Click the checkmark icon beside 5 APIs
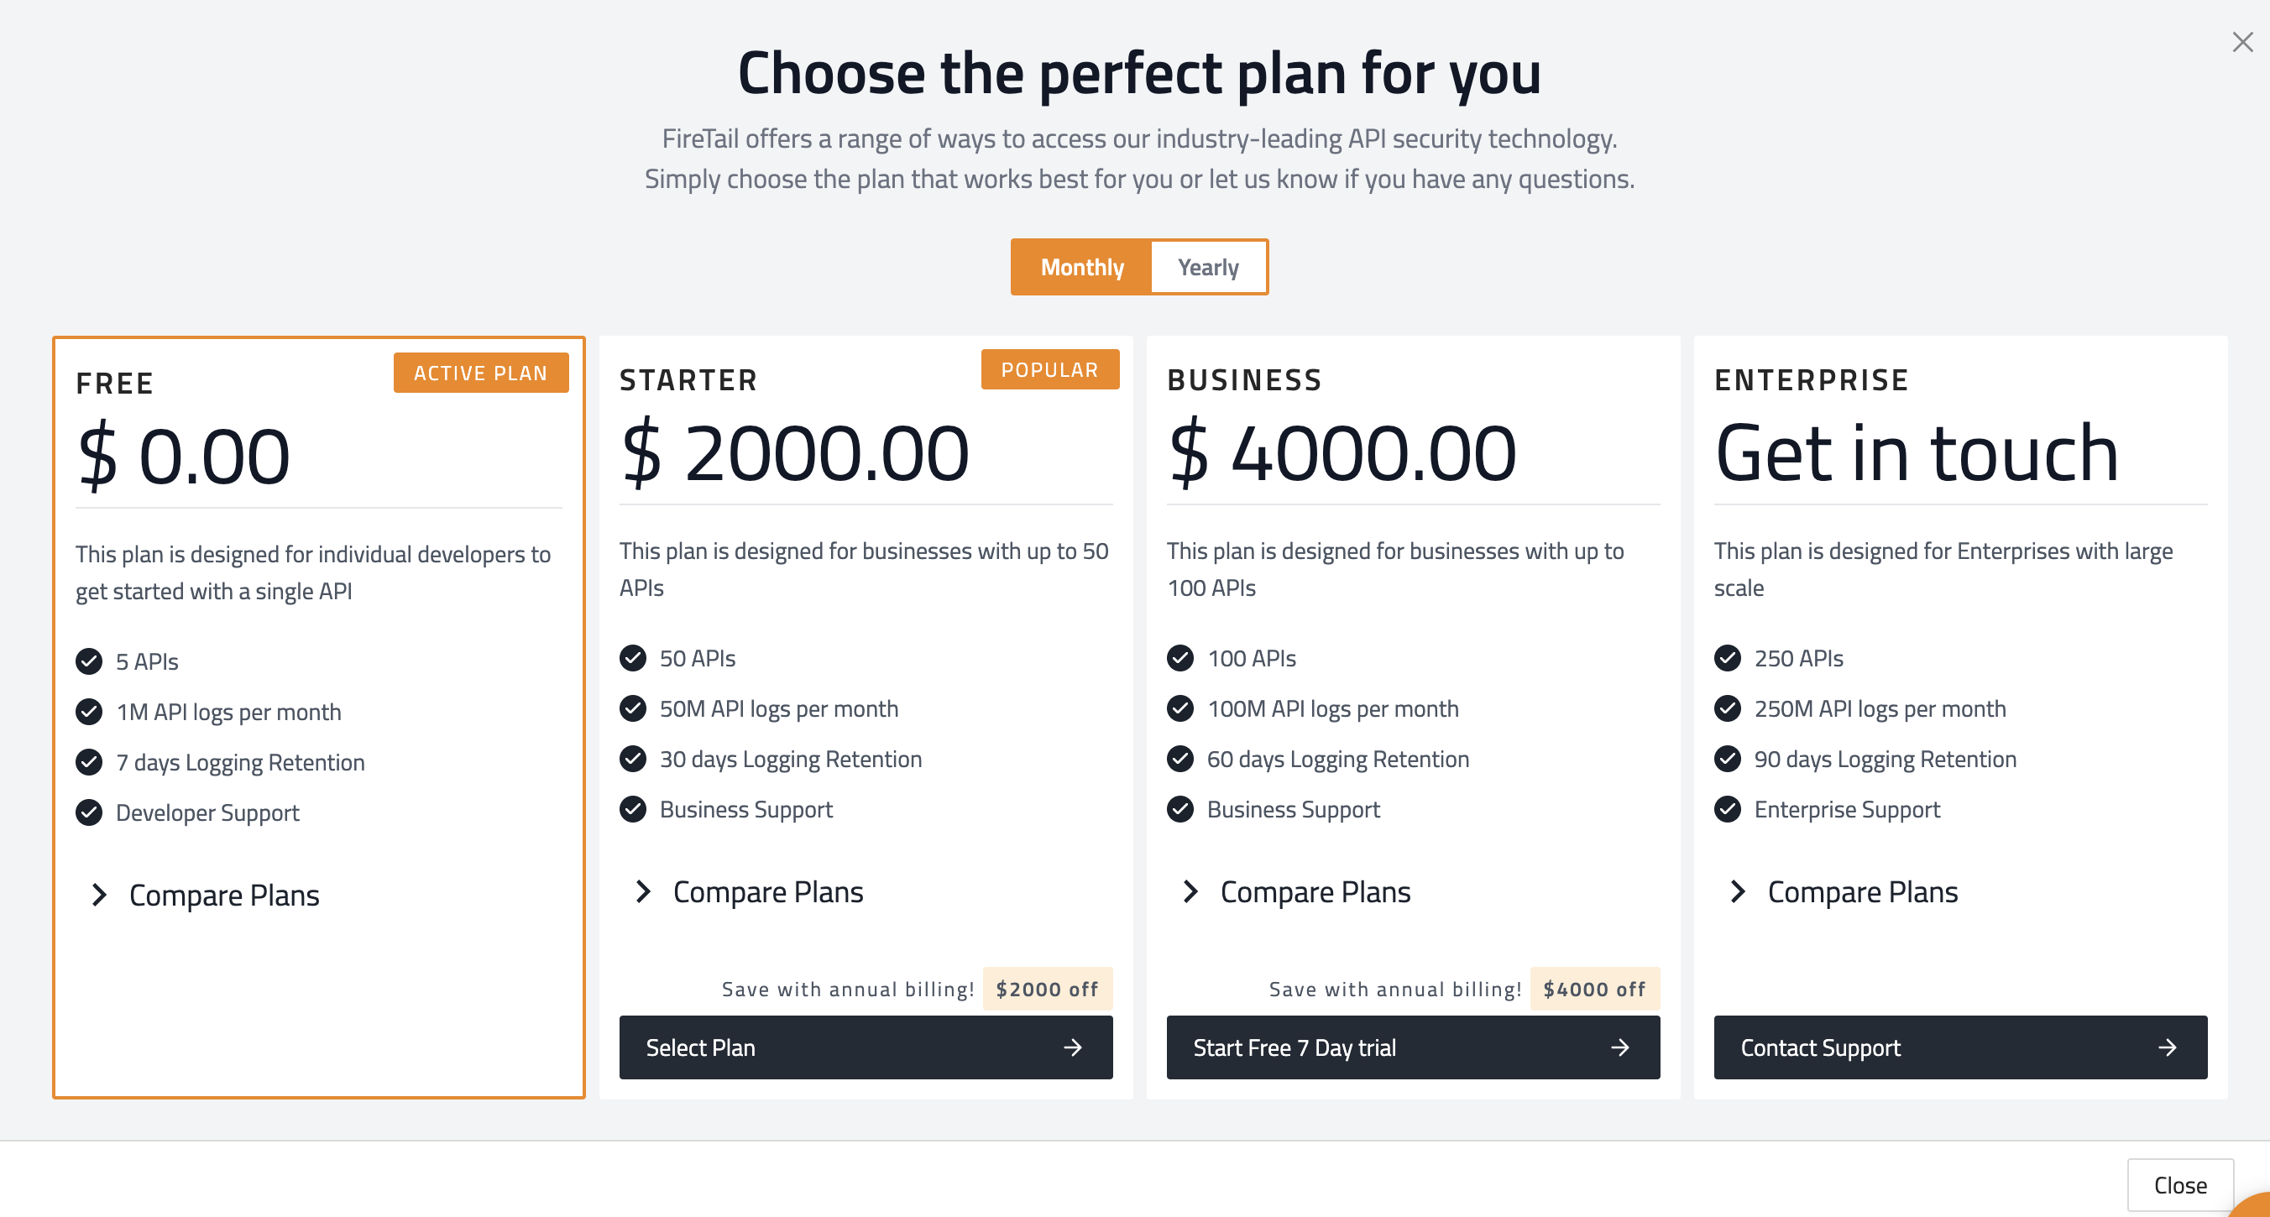Viewport: 2270px width, 1217px height. click(x=89, y=661)
